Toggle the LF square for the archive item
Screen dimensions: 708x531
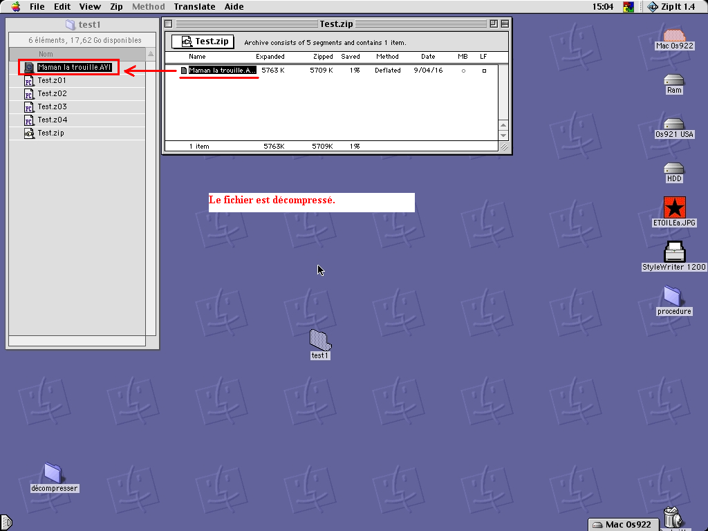coord(484,71)
